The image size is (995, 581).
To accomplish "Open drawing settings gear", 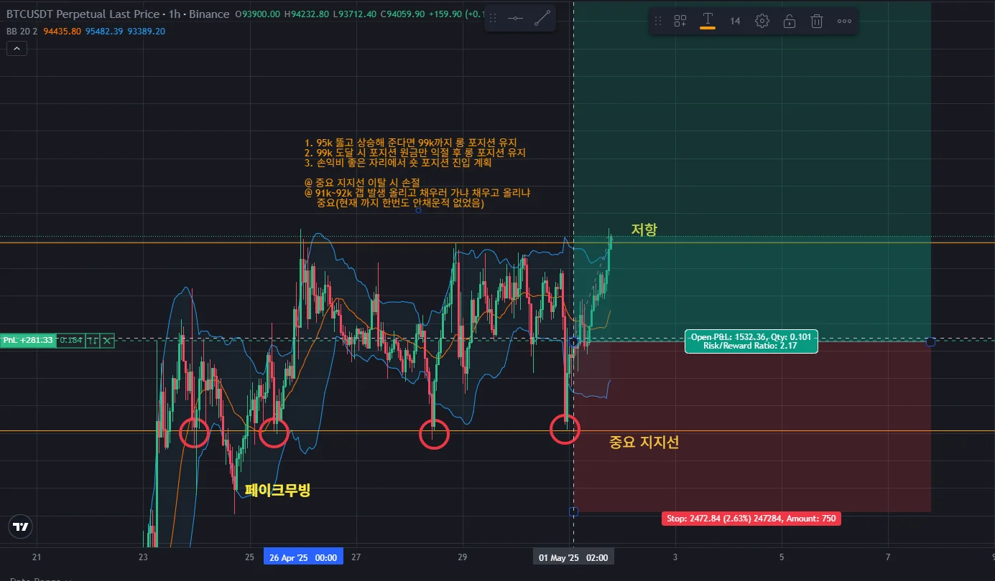I will pos(762,21).
